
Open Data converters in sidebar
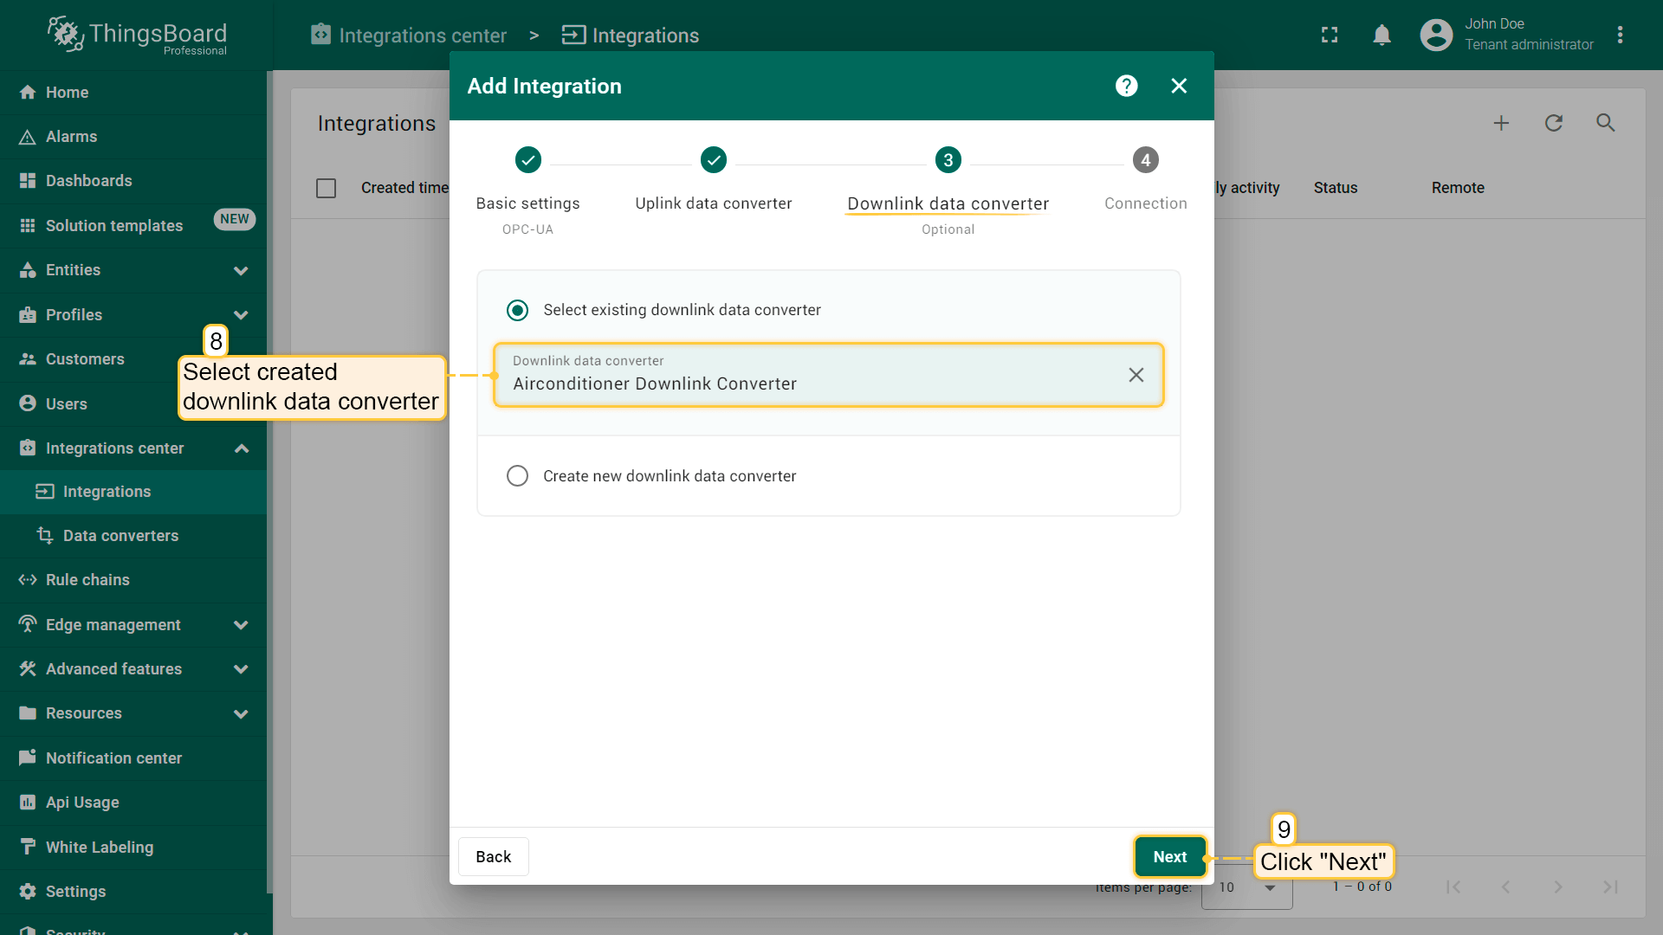(x=120, y=536)
